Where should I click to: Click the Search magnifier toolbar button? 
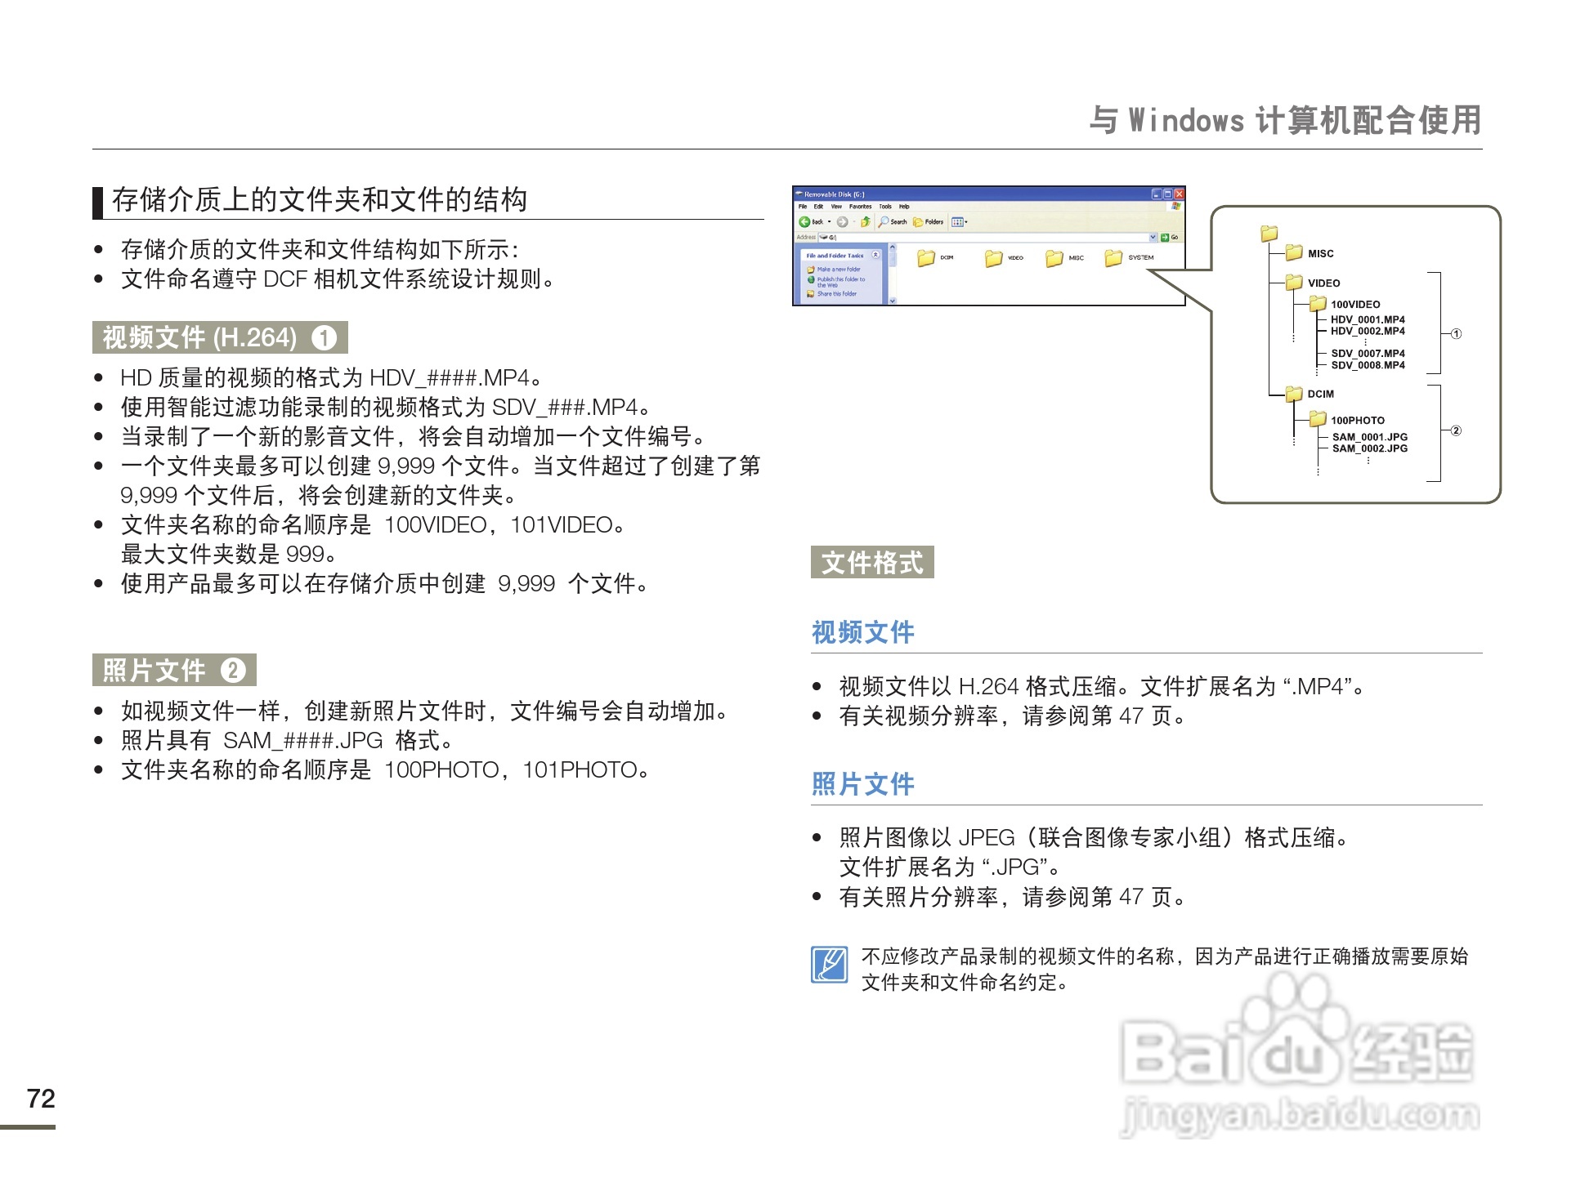tap(893, 221)
